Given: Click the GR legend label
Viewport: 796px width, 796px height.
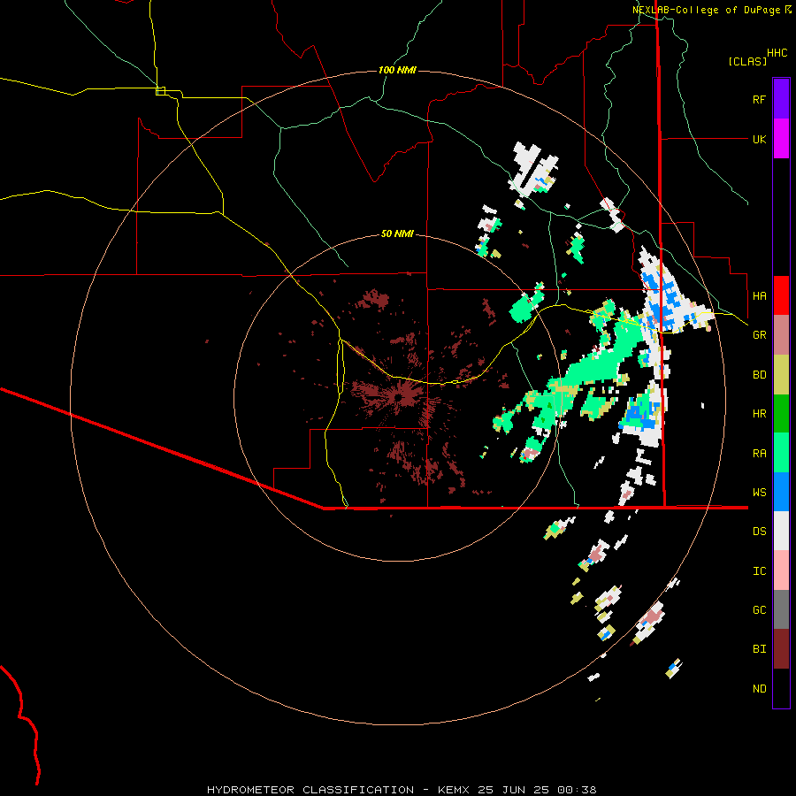Looking at the screenshot, I should [x=759, y=335].
